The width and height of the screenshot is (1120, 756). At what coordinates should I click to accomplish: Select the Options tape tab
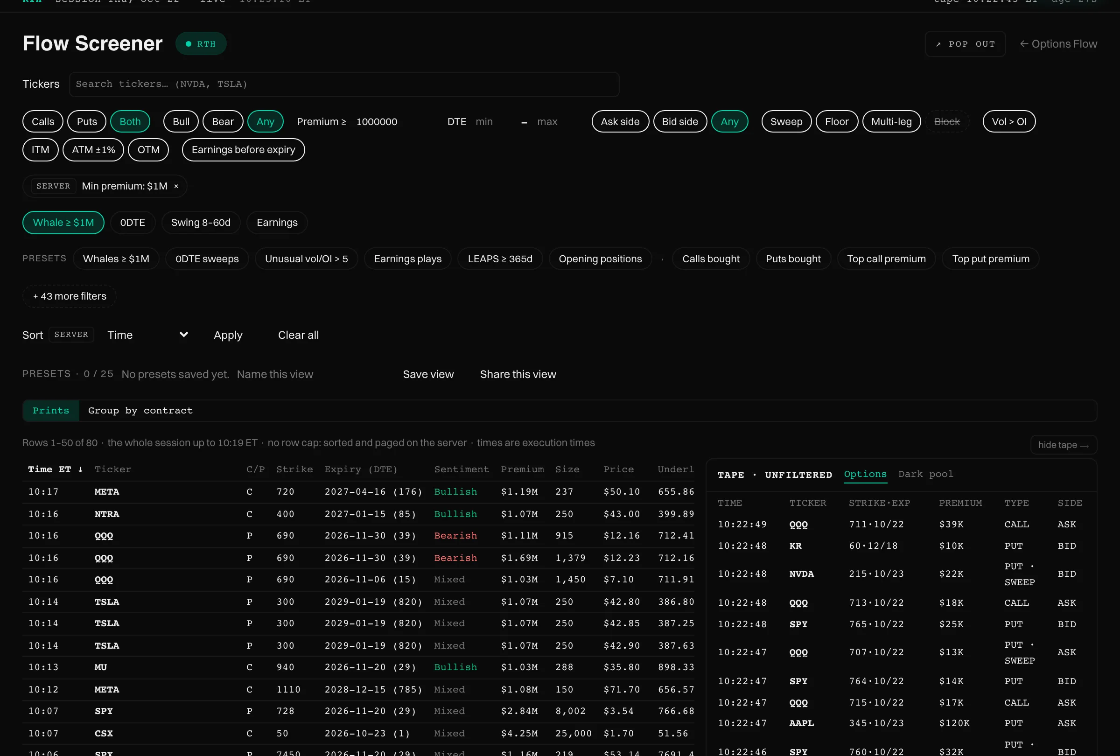pyautogui.click(x=865, y=474)
